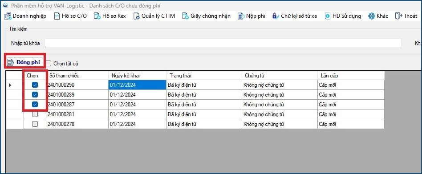Open the Hồ sơ Rex menu
Image resolution: width=422 pixels, height=174 pixels.
tap(110, 16)
